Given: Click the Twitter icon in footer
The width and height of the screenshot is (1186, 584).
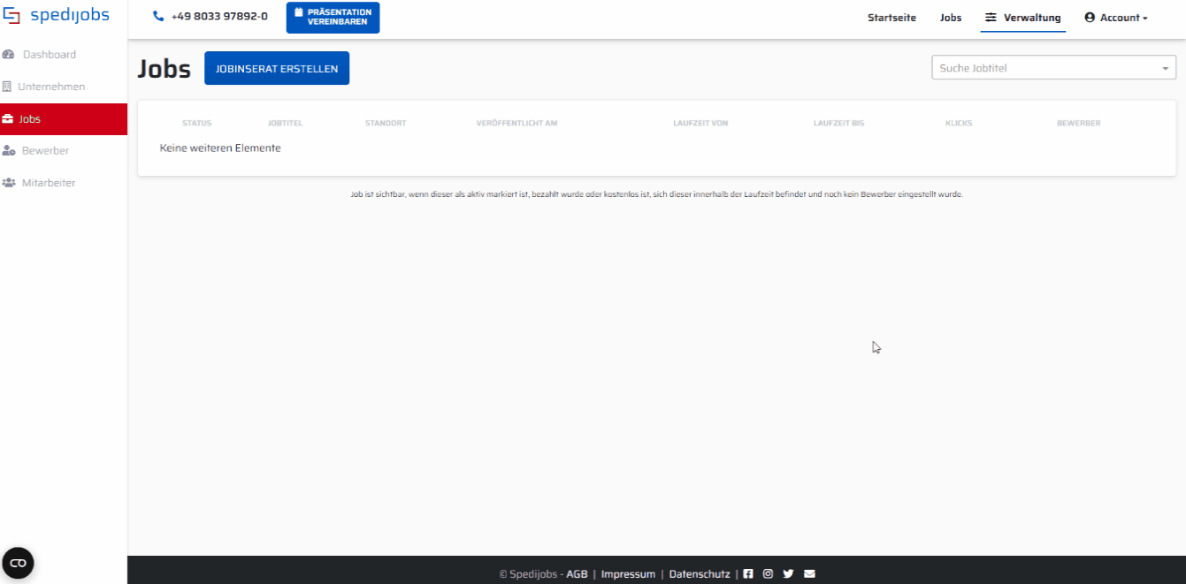Looking at the screenshot, I should 788,574.
